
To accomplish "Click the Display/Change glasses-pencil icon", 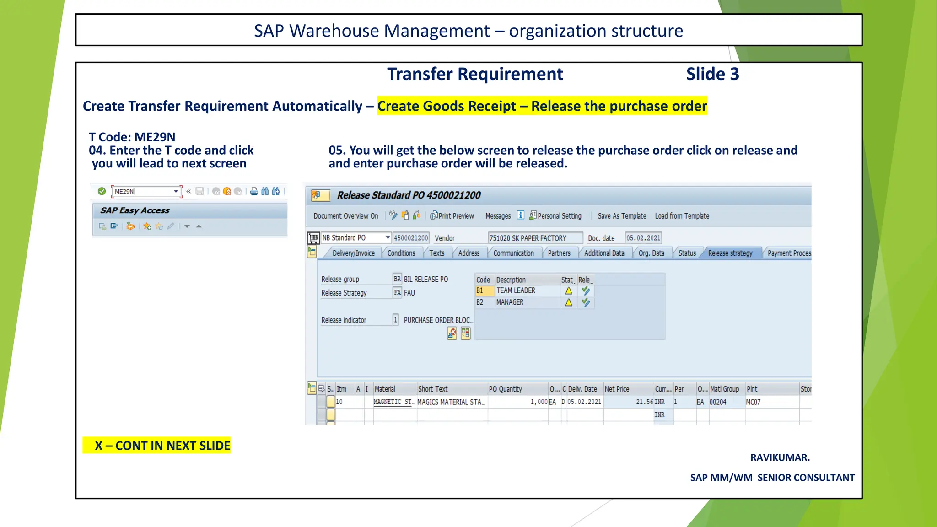I will [393, 215].
